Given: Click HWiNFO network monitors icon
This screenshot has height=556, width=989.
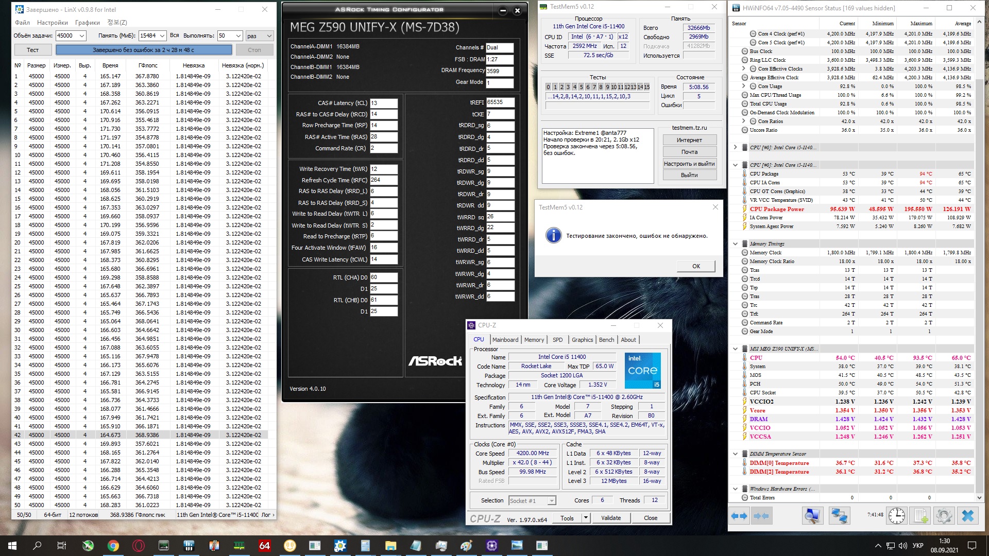Looking at the screenshot, I should [839, 516].
